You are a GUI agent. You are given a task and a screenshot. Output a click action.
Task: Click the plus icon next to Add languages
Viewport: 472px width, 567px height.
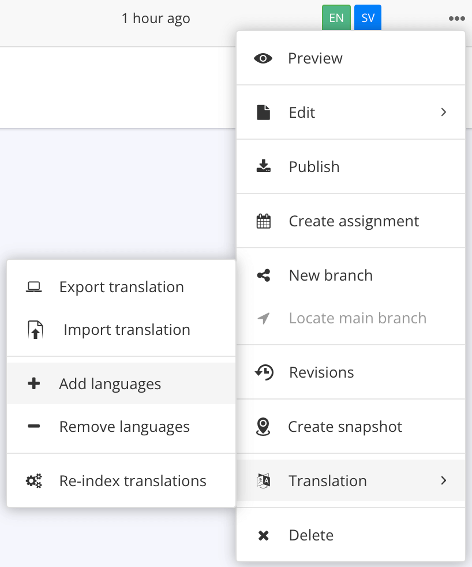click(34, 383)
